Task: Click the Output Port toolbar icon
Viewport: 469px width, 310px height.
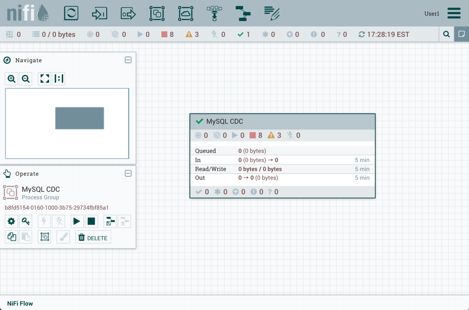Action: pyautogui.click(x=128, y=13)
